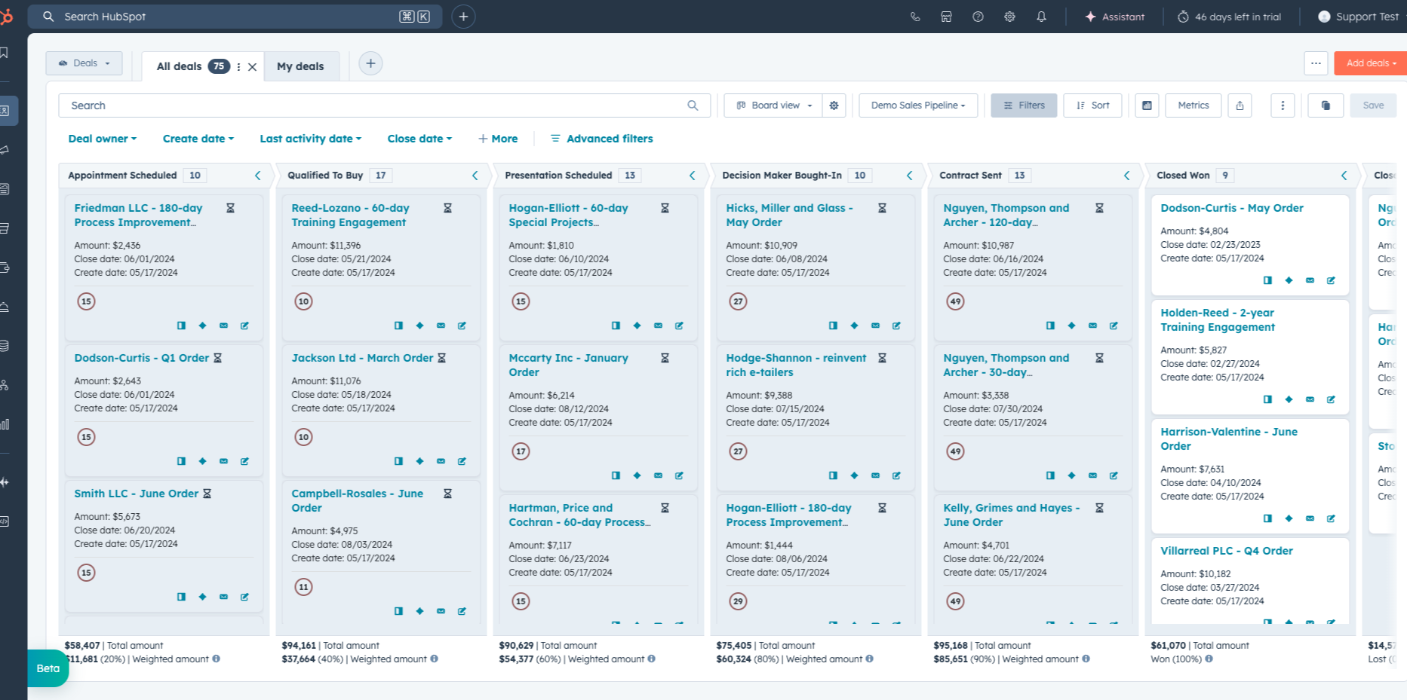The height and width of the screenshot is (700, 1407).
Task: Click the priority indicator circle on Hicks, Miller card
Action: (x=737, y=301)
